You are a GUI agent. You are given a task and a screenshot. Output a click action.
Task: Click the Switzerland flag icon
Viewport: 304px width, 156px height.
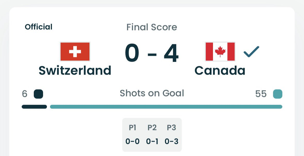75,51
